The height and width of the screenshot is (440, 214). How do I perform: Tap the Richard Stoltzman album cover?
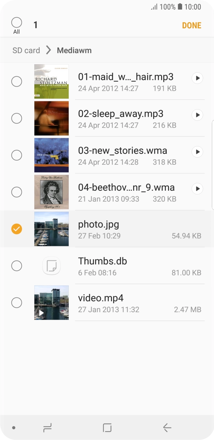click(x=52, y=82)
